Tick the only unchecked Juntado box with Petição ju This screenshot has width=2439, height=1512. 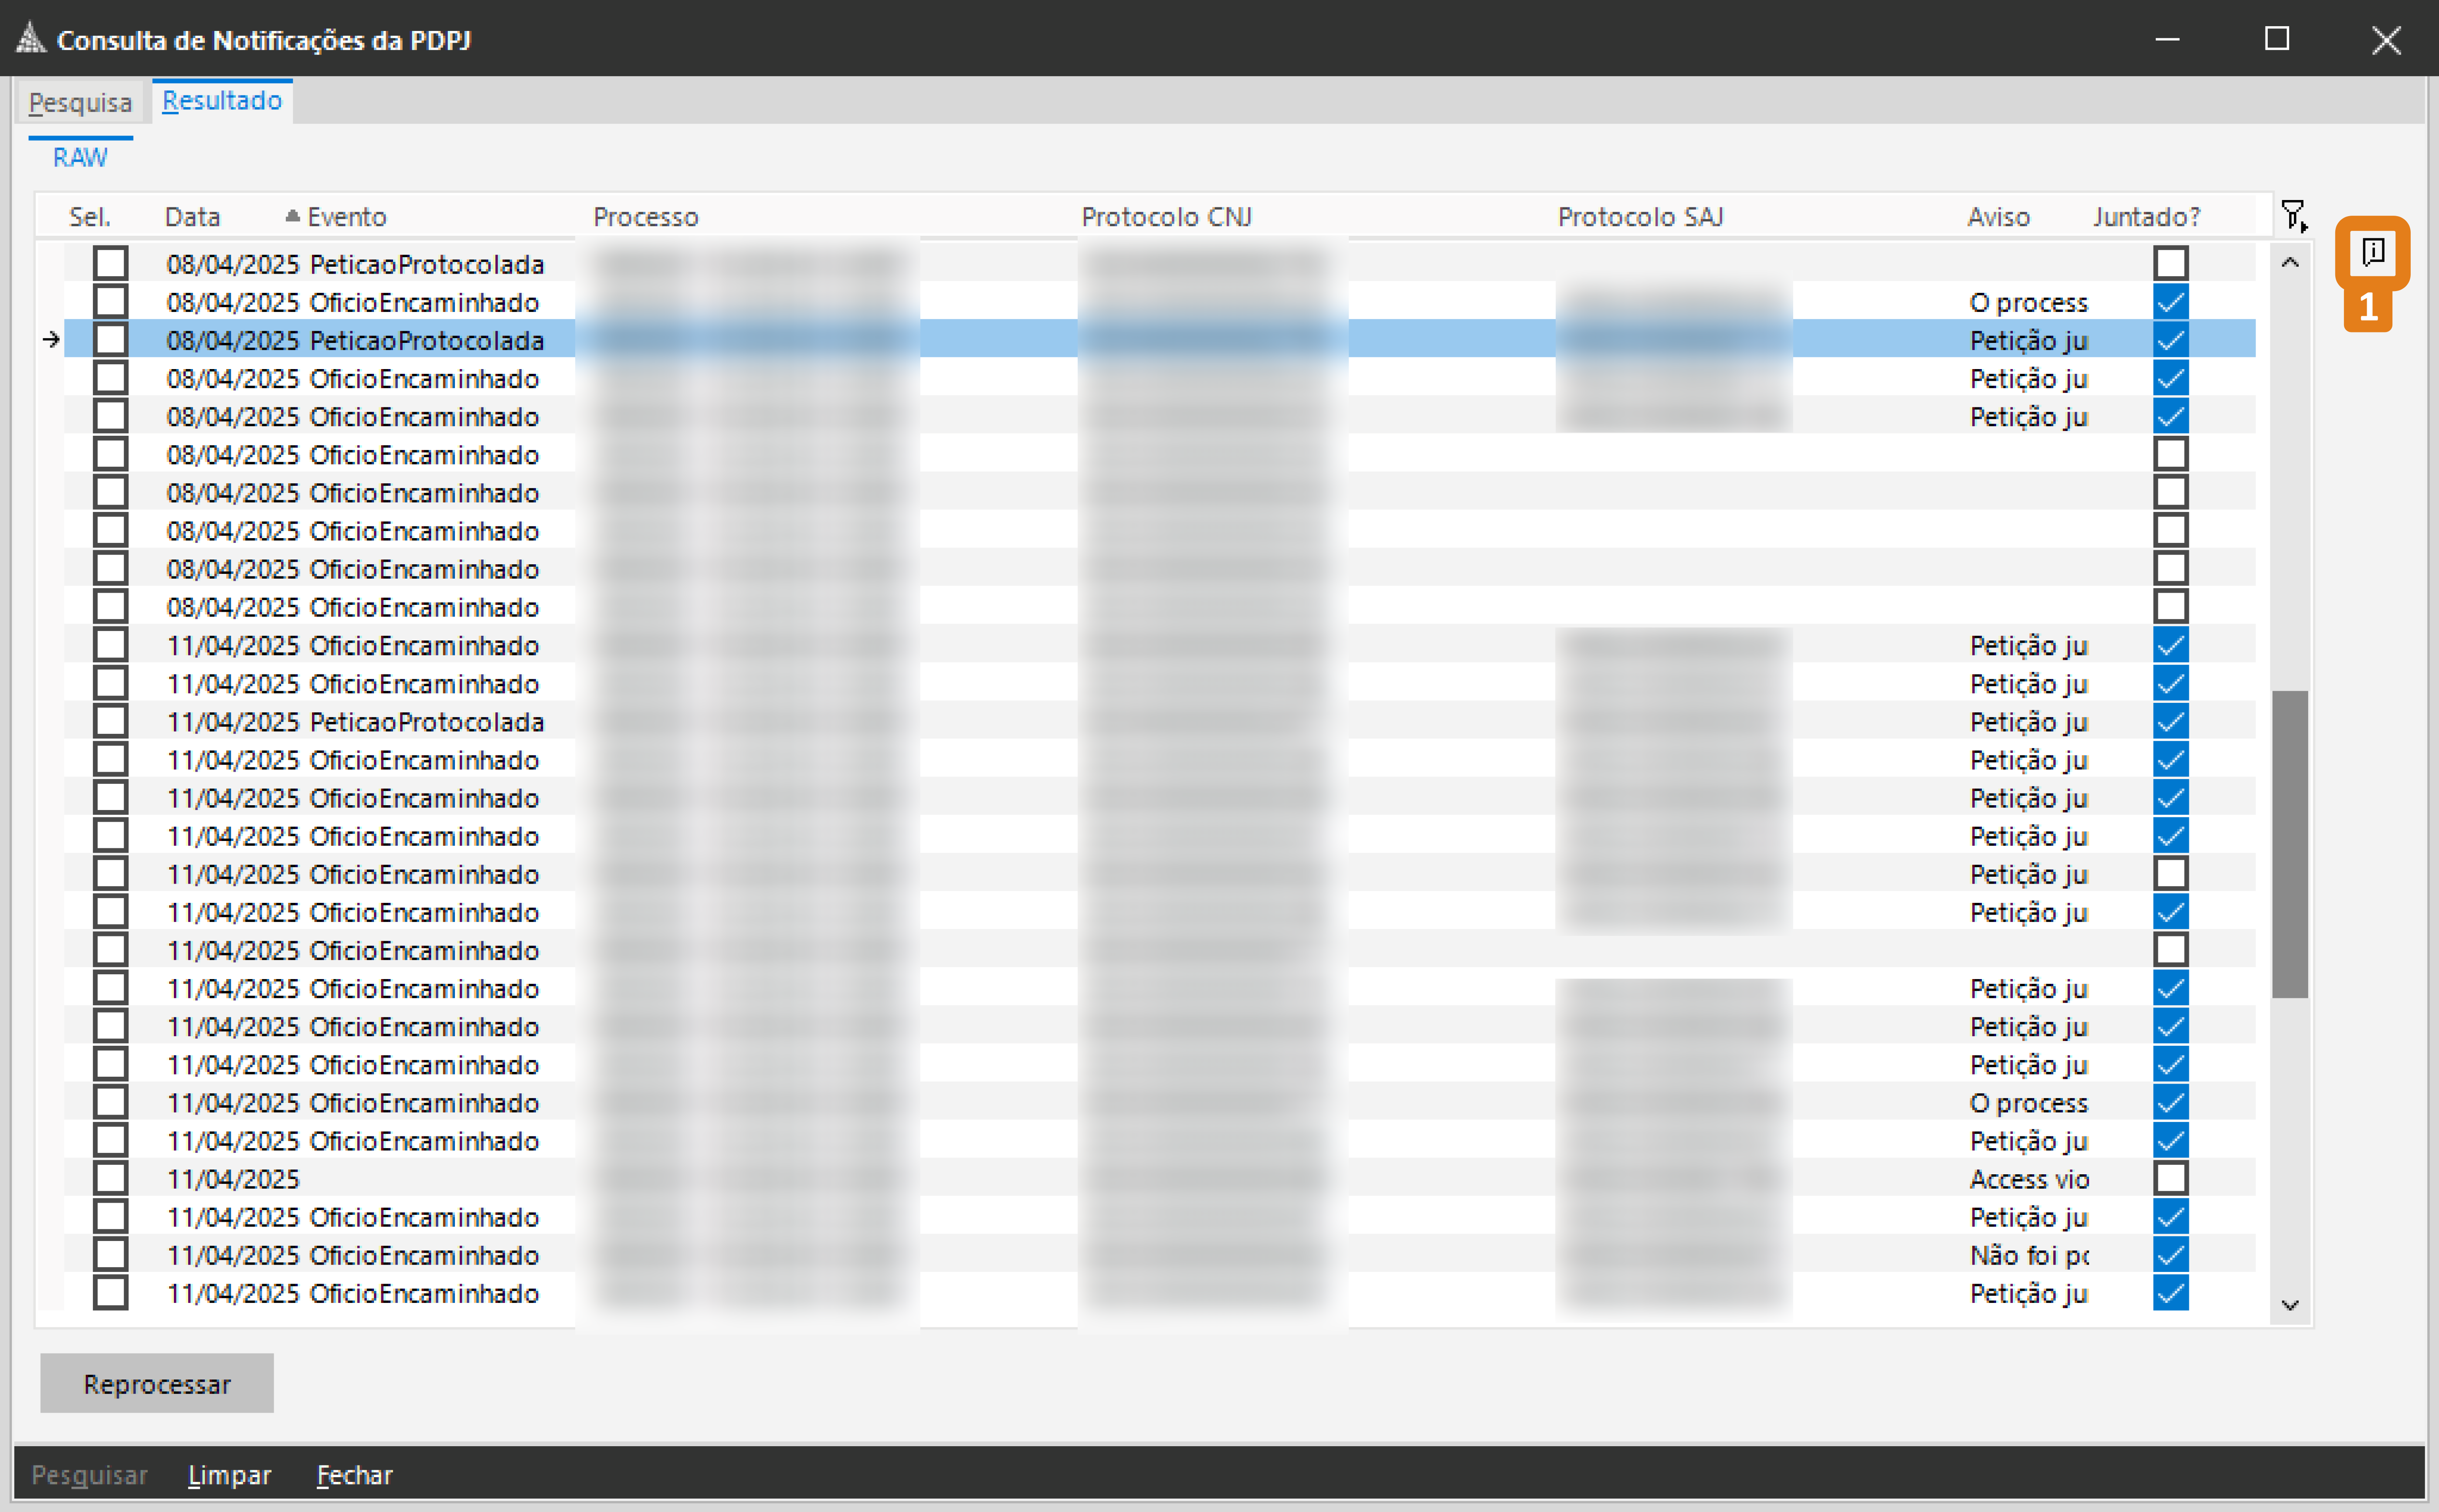pyautogui.click(x=2171, y=873)
